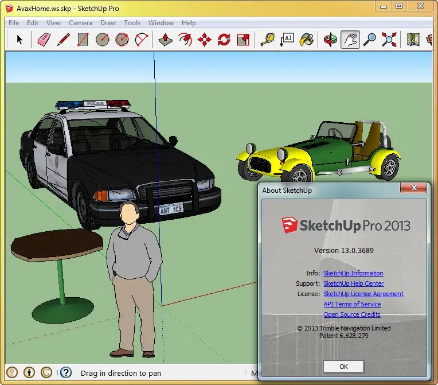438x385 pixels.
Task: Click the standing man figure
Action: (134, 279)
